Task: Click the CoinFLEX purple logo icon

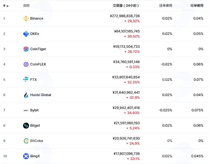Action: click(x=26, y=64)
